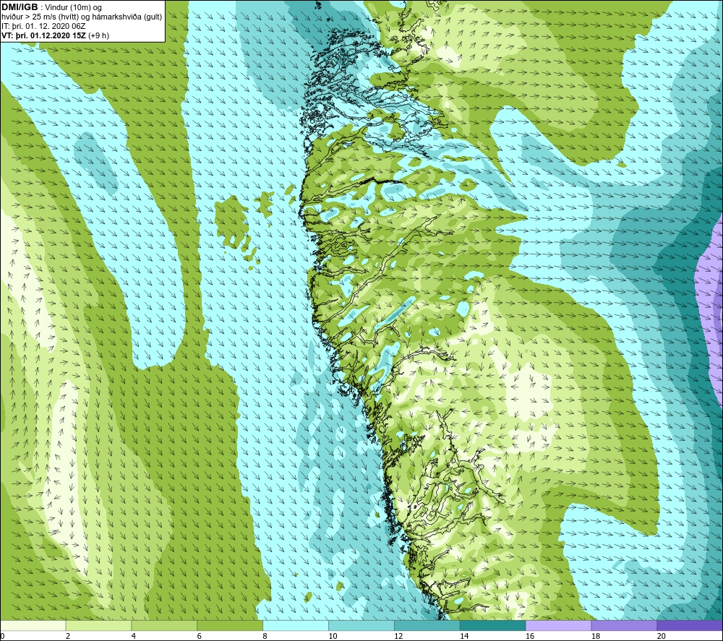Click the 0–2 m/s palest legend swatch
Image resolution: width=723 pixels, height=641 pixels.
click(x=33, y=626)
